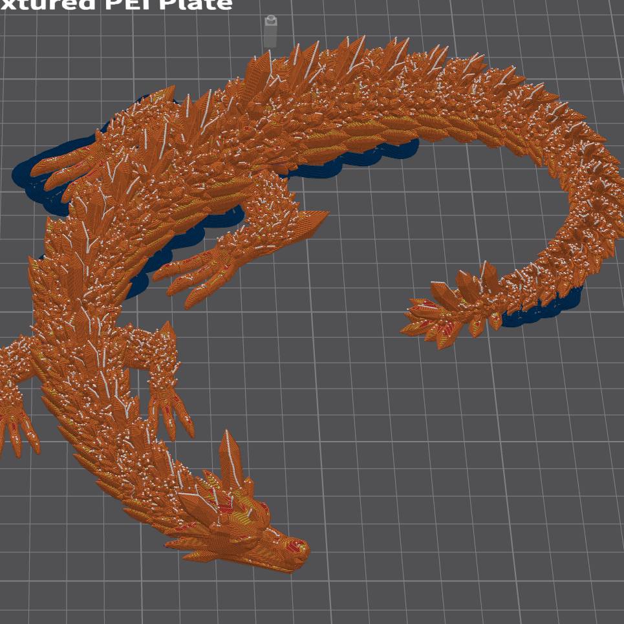Click the Textured PEI Plate label

[x=116, y=5]
